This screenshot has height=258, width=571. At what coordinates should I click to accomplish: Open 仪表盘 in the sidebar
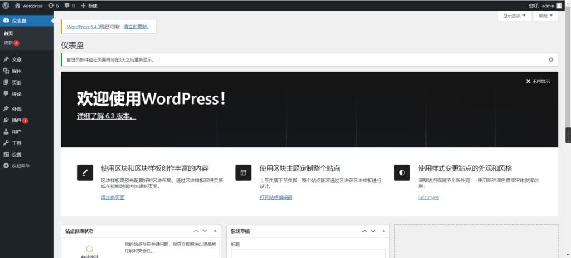[27, 21]
